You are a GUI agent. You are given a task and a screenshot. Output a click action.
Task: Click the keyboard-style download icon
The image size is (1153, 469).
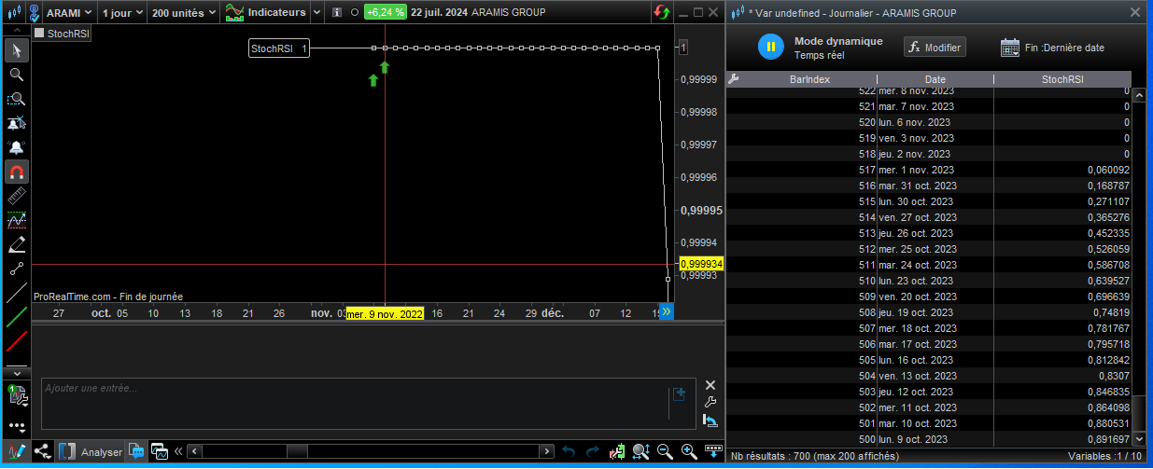pos(713,452)
